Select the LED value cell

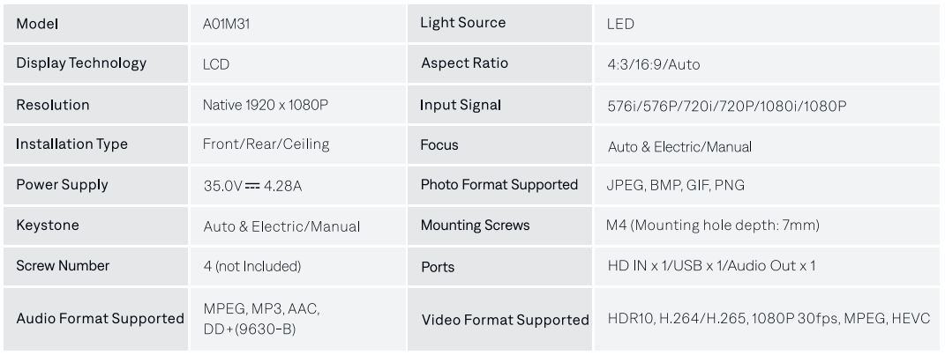coord(620,25)
